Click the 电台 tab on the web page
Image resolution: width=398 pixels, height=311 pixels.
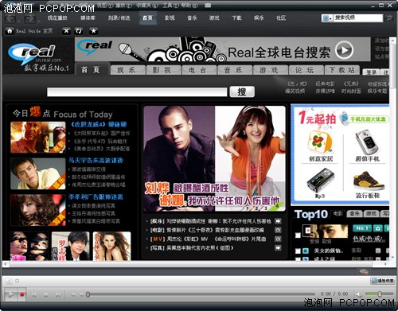pos(199,70)
